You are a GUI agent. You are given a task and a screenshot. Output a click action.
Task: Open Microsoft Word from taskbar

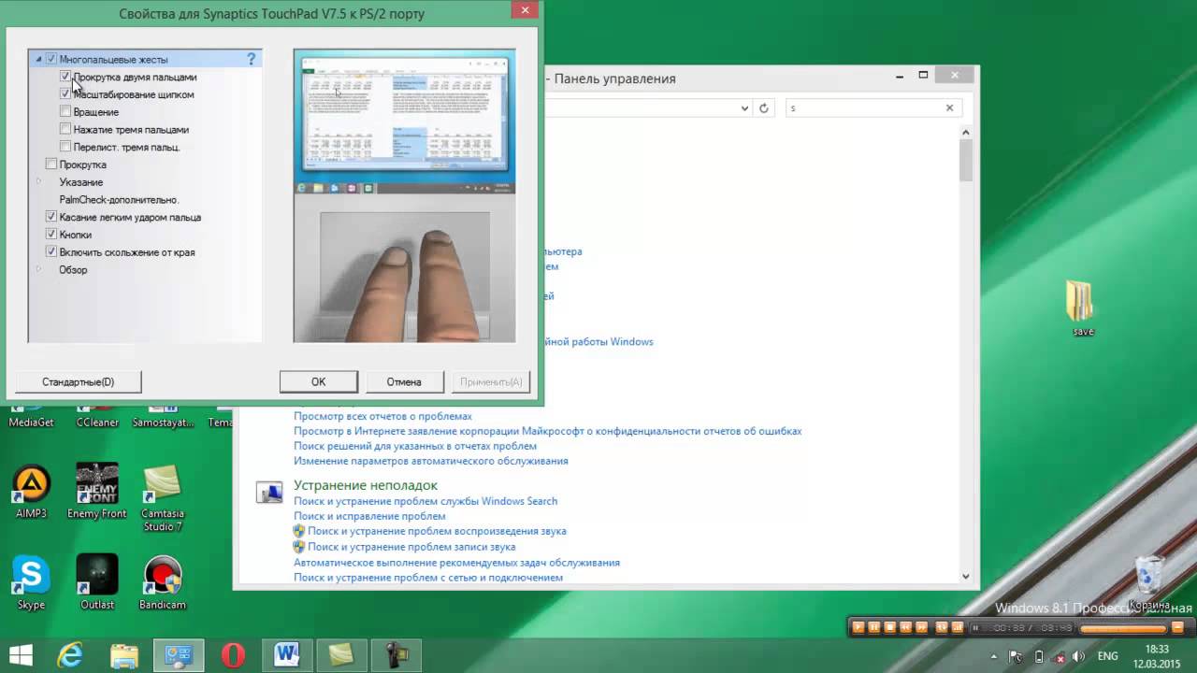point(287,655)
